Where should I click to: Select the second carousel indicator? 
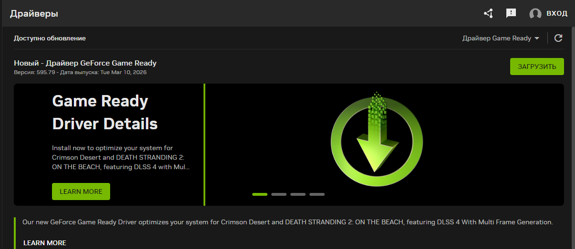pos(279,194)
